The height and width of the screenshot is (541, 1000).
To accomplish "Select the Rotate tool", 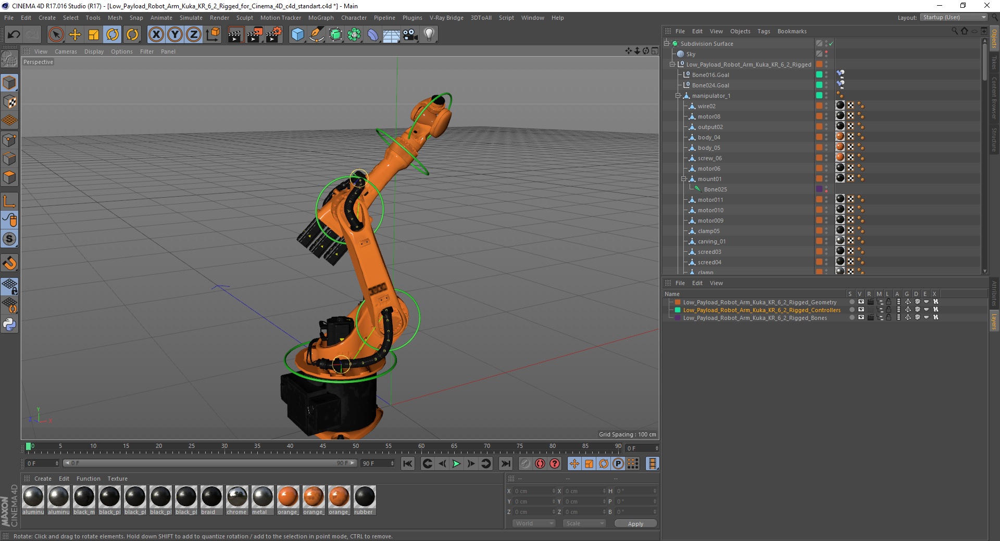I will pyautogui.click(x=113, y=34).
